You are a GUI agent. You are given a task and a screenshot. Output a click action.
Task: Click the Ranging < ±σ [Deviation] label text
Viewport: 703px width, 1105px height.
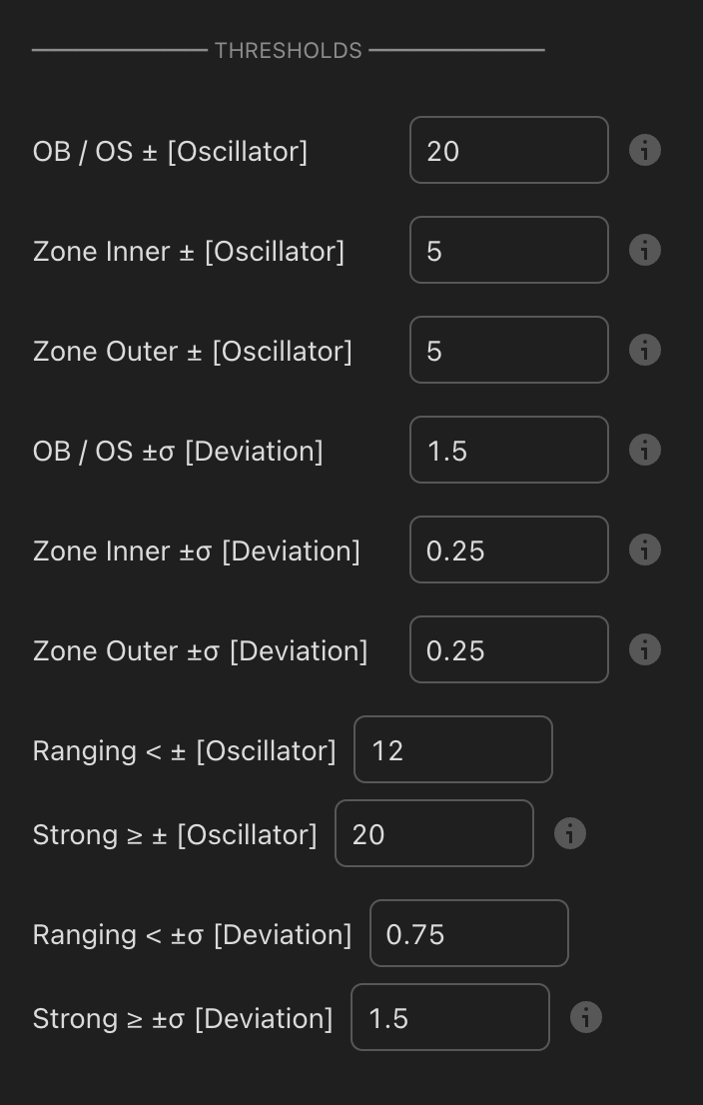click(192, 934)
